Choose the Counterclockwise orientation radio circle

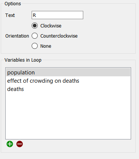click(35, 36)
